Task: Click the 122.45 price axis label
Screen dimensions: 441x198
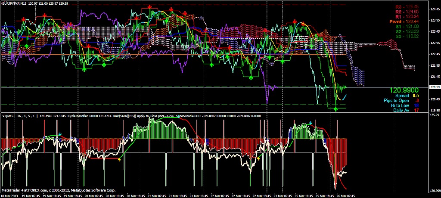Action: [x=435, y=54]
